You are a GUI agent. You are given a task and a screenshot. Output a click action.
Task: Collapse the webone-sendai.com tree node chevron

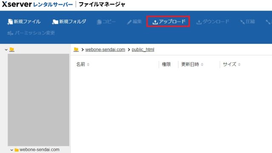click(12, 150)
